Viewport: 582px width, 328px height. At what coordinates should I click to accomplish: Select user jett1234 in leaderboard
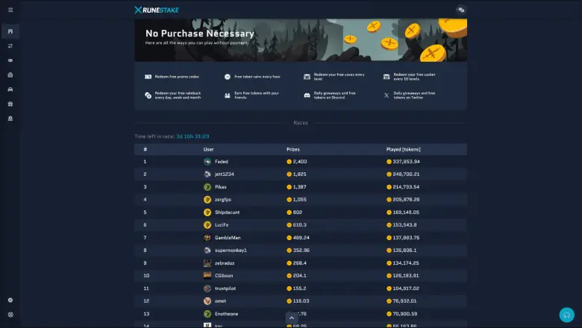224,174
